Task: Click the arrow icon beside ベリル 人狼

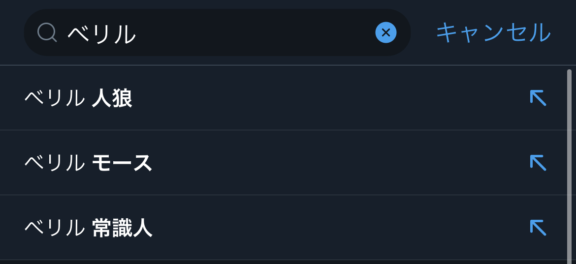Action: coord(538,98)
